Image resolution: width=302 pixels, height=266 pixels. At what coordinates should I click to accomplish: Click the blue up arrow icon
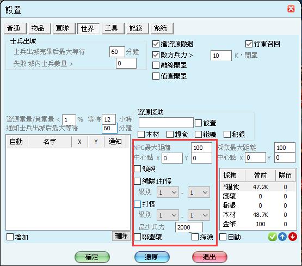tap(282, 237)
